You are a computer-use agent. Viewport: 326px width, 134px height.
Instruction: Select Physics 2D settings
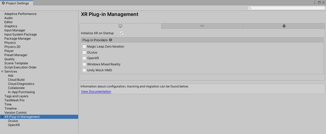(x=12, y=47)
